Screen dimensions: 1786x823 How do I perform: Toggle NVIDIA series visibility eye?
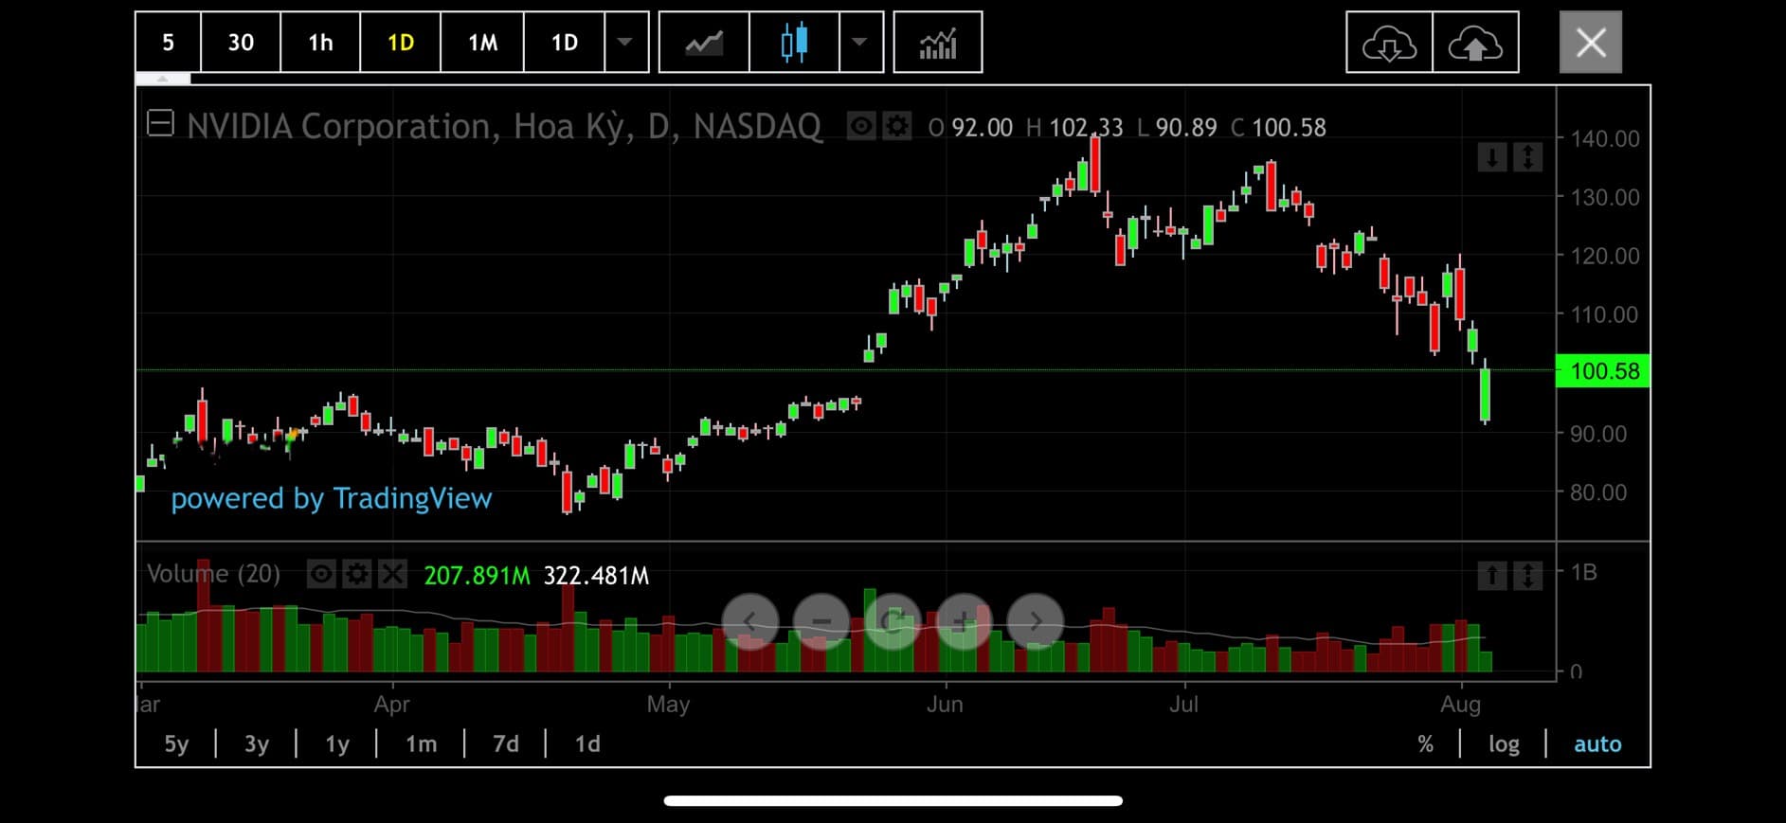point(861,126)
